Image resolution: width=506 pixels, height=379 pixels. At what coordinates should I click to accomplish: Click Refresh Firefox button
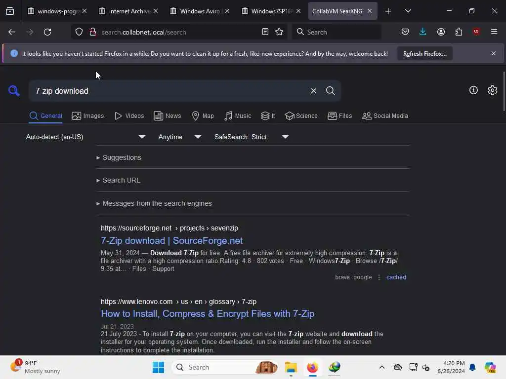tap(424, 54)
